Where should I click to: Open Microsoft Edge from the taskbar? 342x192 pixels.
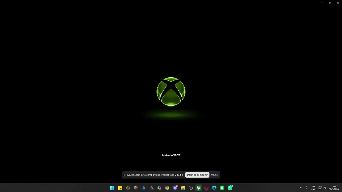coord(214,188)
